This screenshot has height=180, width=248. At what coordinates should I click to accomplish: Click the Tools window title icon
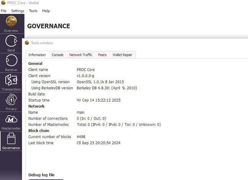(x=27, y=43)
